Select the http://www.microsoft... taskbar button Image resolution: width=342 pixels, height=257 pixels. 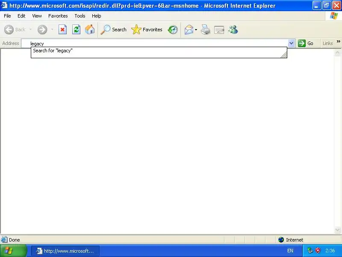65,251
